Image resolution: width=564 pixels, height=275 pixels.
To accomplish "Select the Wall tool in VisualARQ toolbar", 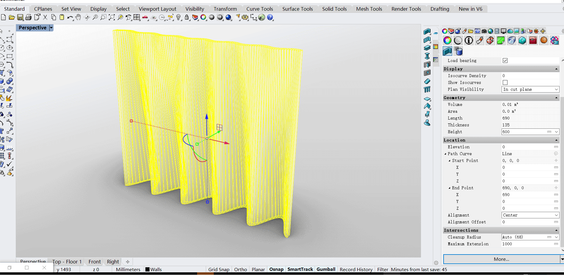I will click(427, 32).
